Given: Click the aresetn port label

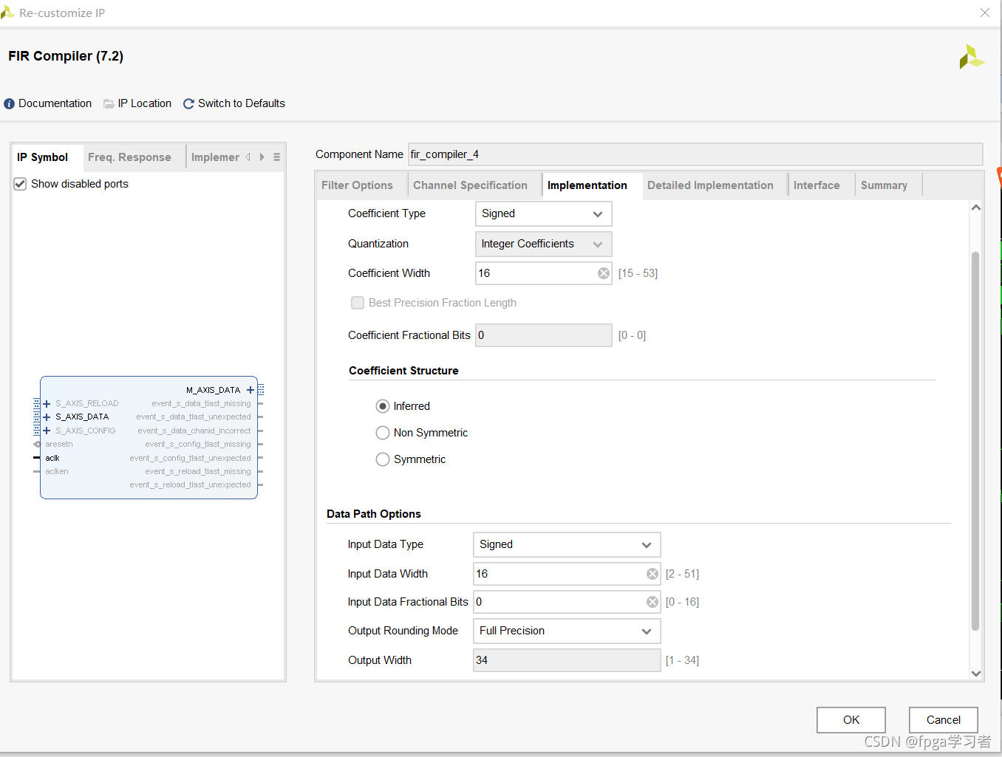Looking at the screenshot, I should 59,445.
